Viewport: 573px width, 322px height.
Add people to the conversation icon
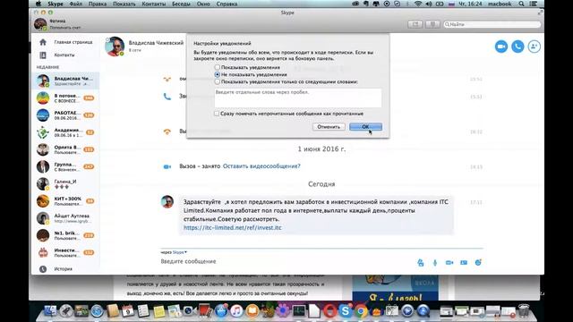(534, 47)
